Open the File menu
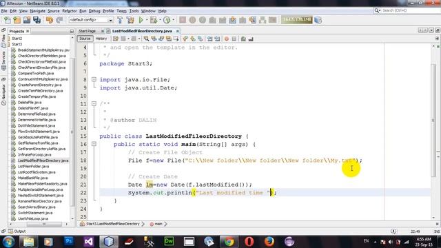This screenshot has width=441, height=248. point(4,11)
